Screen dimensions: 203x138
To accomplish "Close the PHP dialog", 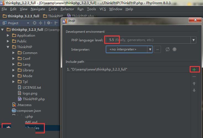I will point(195,20).
